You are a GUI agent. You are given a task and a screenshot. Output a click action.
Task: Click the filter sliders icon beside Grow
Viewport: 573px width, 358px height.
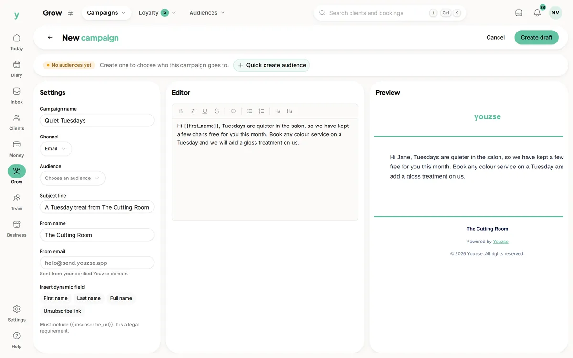tap(71, 13)
